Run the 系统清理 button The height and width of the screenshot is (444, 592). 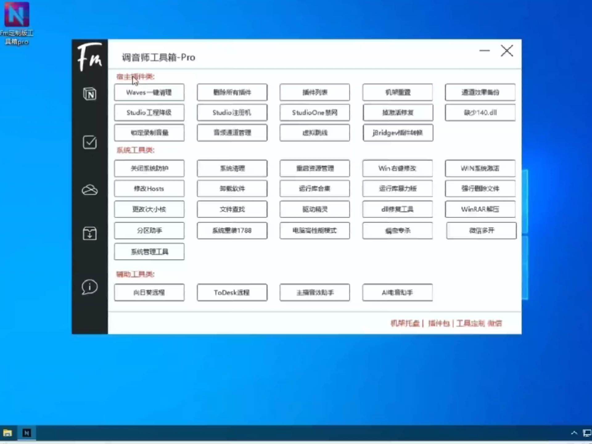pyautogui.click(x=232, y=168)
